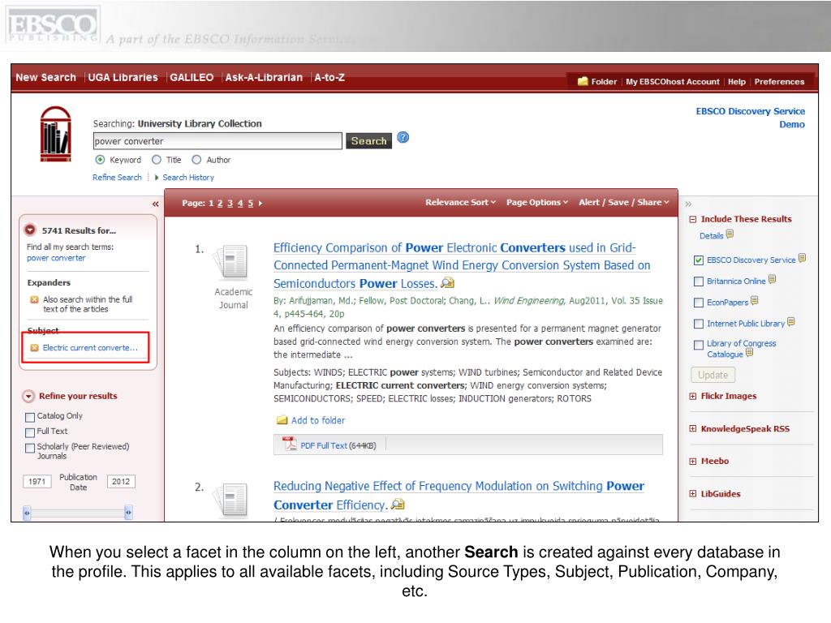The width and height of the screenshot is (831, 623).
Task: Click New Search in the top bar
Action: tap(45, 77)
